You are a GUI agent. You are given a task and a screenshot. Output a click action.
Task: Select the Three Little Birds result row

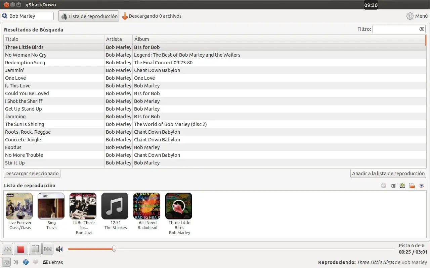(215, 47)
